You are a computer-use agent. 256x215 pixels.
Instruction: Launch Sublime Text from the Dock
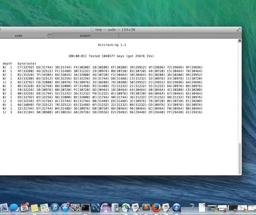coord(146,208)
